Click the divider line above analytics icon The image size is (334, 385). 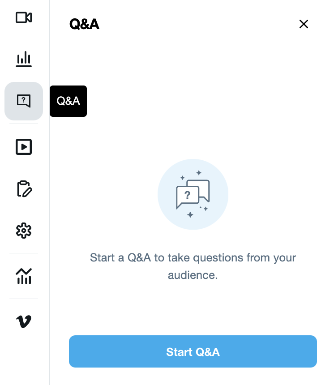[24, 253]
